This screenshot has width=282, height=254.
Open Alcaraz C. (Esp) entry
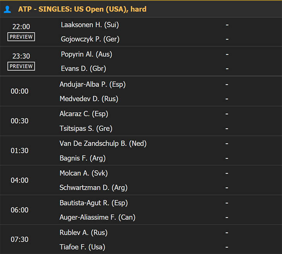point(84,114)
